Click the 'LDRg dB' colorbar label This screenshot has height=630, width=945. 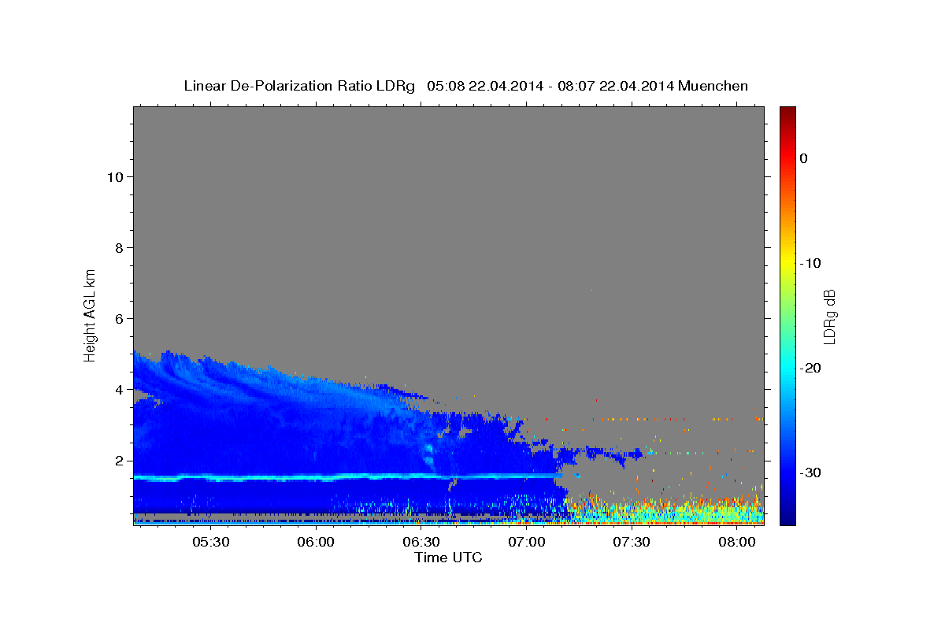tap(829, 317)
